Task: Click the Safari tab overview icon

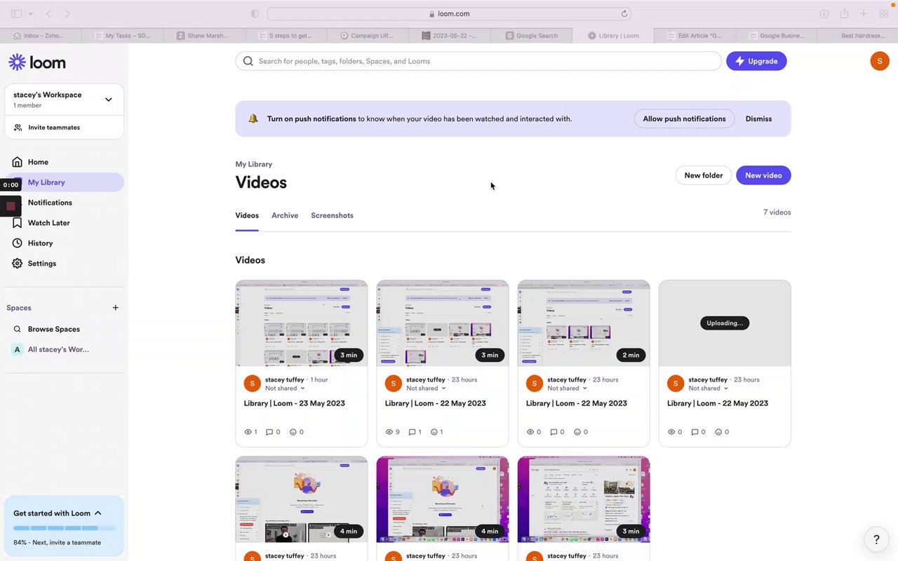Action: (x=883, y=13)
